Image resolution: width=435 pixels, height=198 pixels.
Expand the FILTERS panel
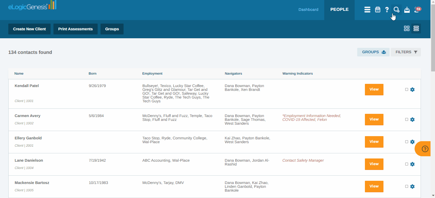pos(406,52)
